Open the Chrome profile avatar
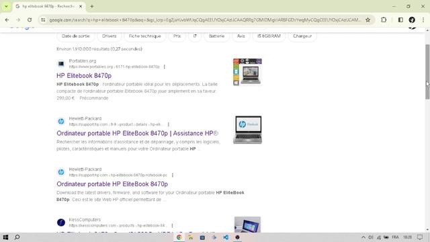 412,19
